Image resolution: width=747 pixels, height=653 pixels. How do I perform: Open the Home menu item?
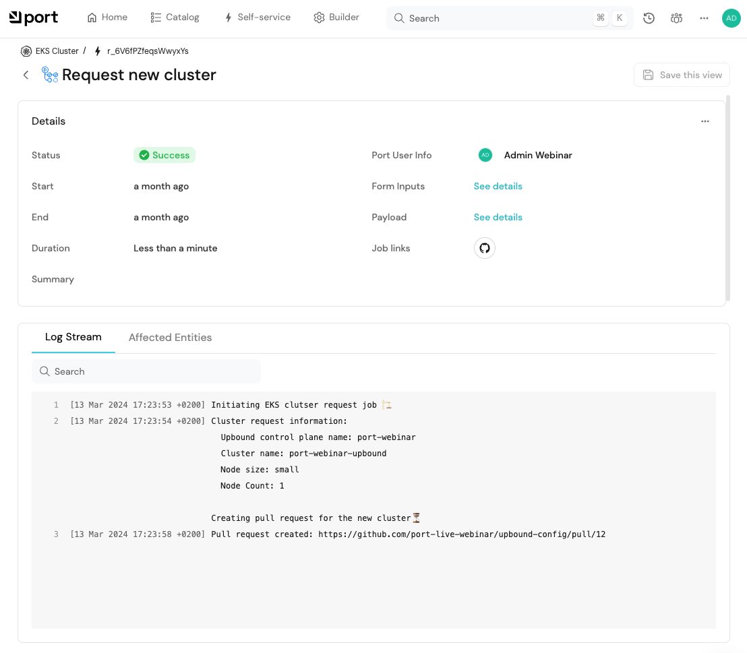click(107, 18)
